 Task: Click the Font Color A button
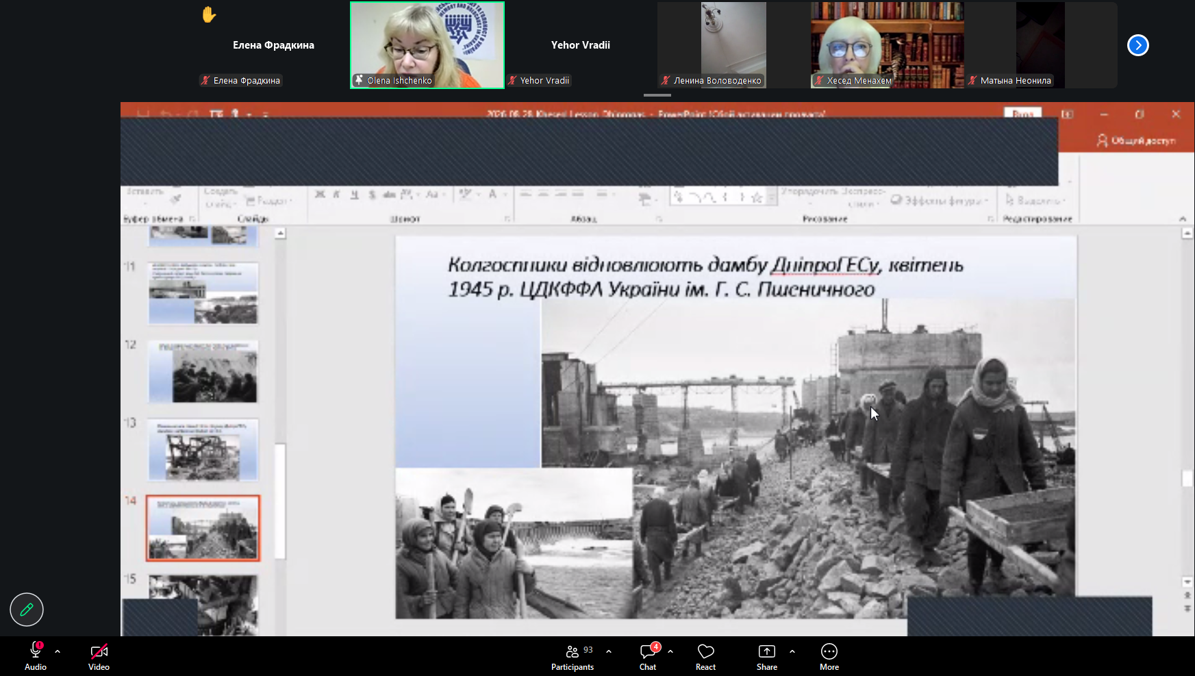click(492, 195)
